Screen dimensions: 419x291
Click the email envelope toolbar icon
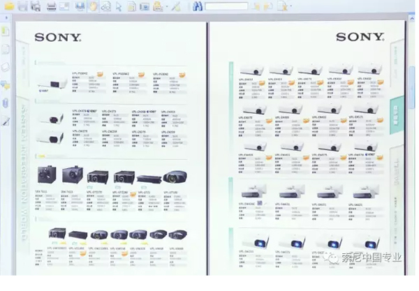64,6
